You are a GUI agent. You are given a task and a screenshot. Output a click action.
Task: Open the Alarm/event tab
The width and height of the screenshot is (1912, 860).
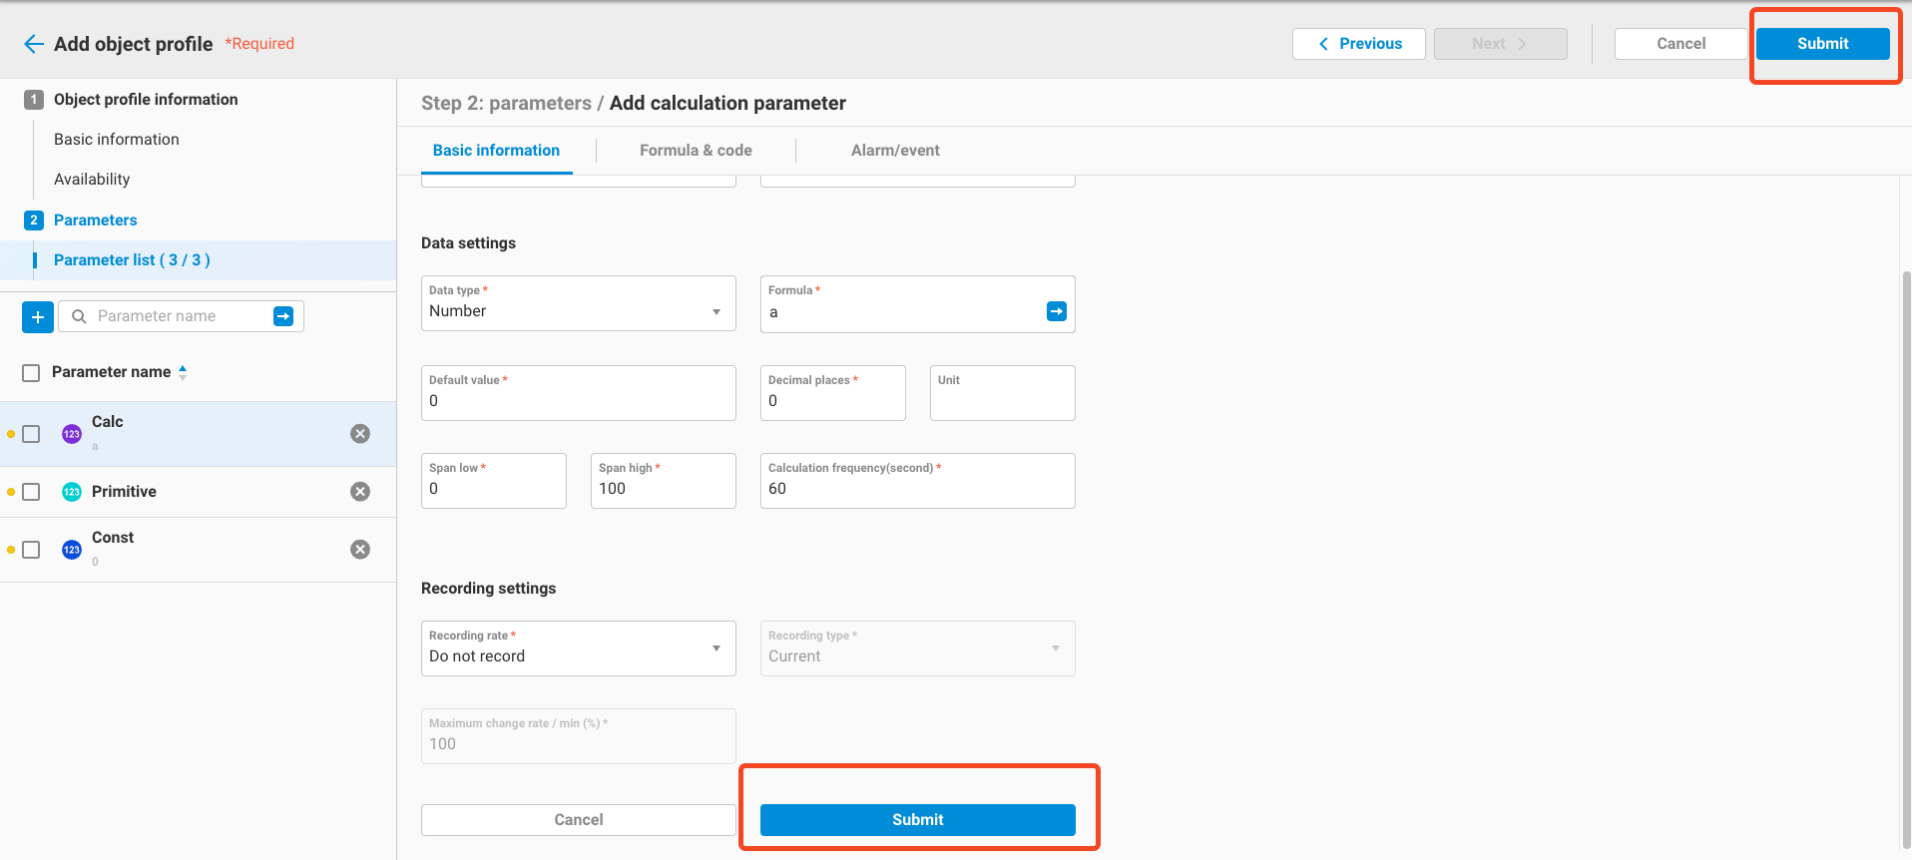point(895,151)
